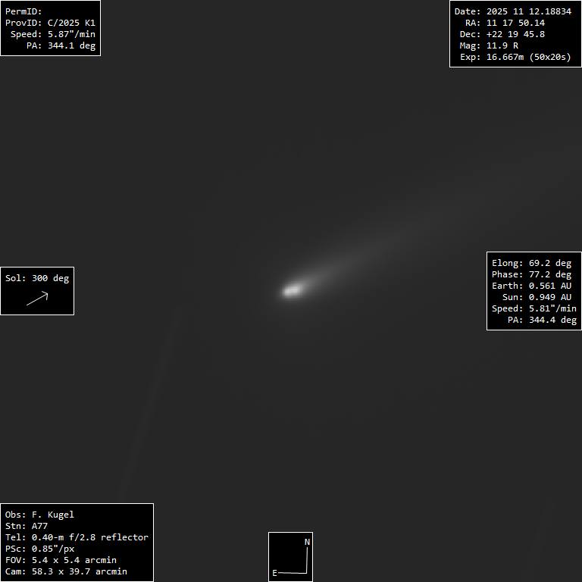Click the N label on compass
The width and height of the screenshot is (582, 582).
[x=307, y=542]
